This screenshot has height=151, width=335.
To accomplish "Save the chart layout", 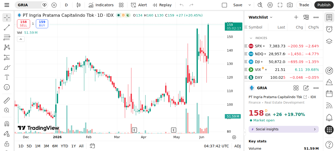I will (238, 5).
